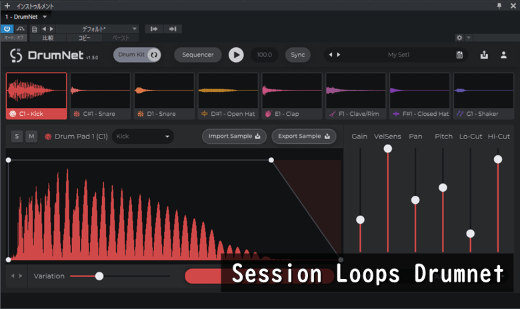This screenshot has width=520, height=309.
Task: Save the preset with disk icon
Action: (x=459, y=55)
